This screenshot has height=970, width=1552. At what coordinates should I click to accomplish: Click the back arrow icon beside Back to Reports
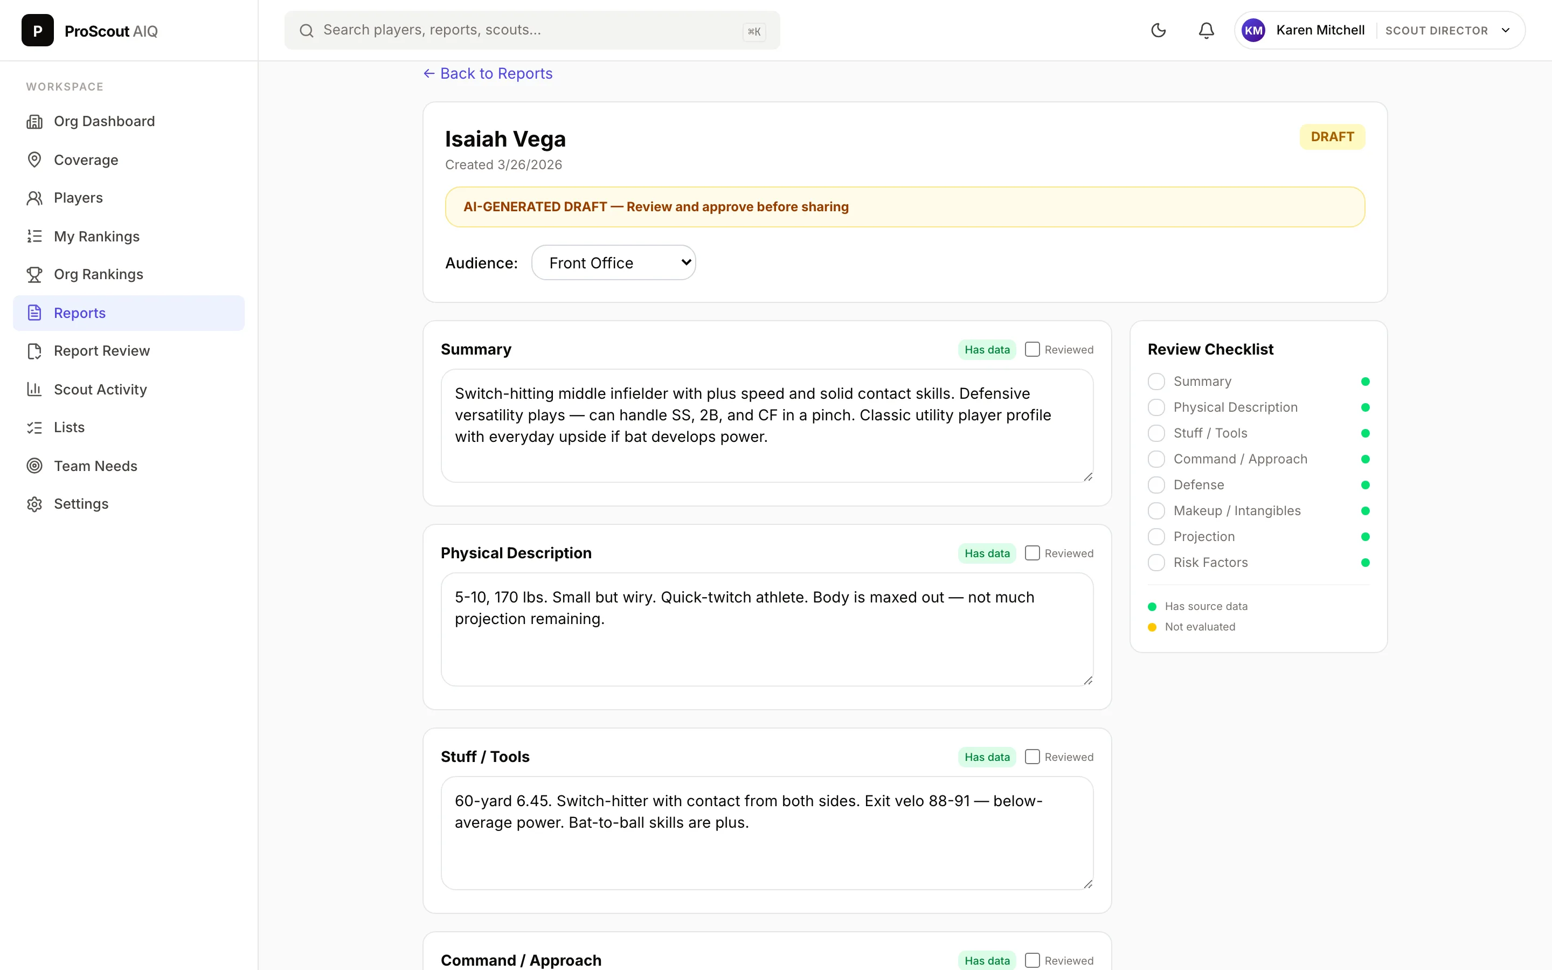pyautogui.click(x=429, y=74)
